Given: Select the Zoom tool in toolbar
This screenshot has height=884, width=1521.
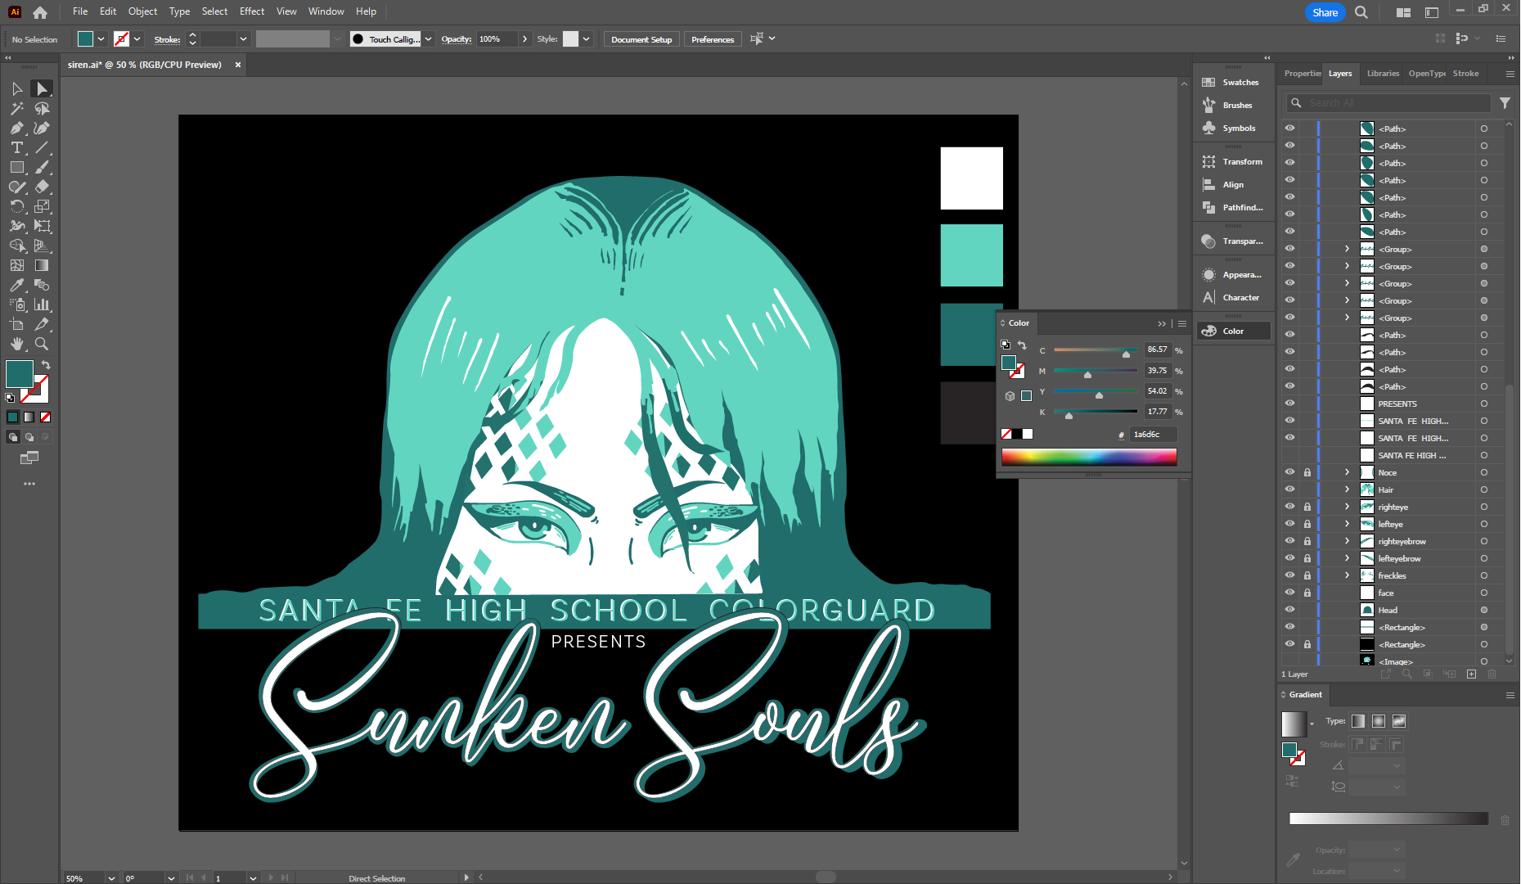Looking at the screenshot, I should [42, 344].
